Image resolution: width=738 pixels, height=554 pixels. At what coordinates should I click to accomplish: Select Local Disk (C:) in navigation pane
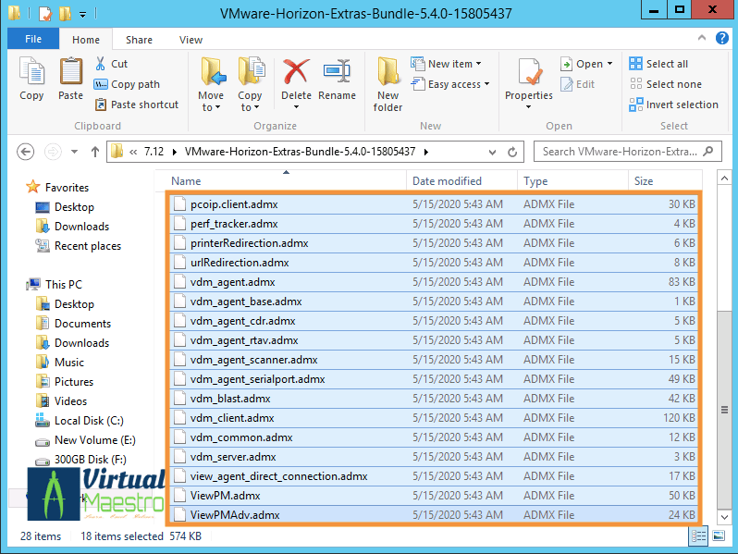coord(89,421)
